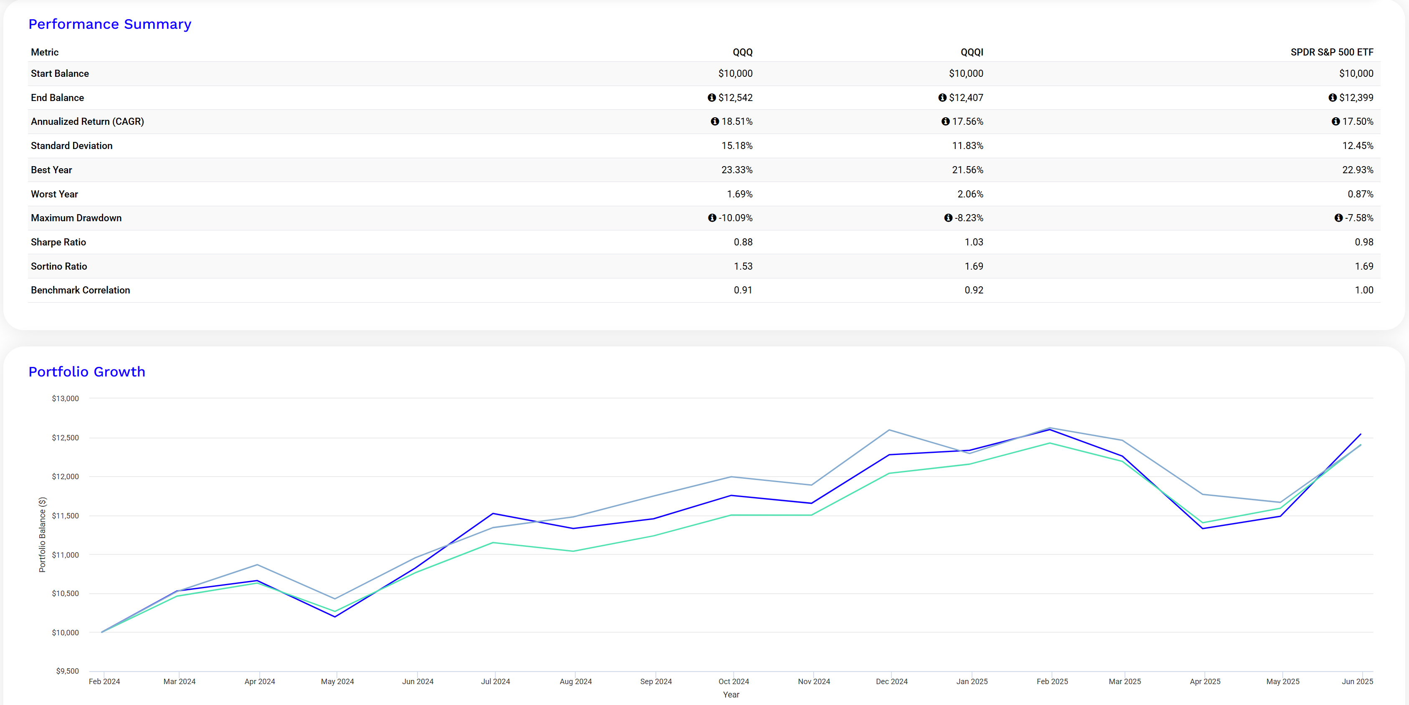Screen dimensions: 1409x705
Task: Click the Portfolio Growth heading
Action: [87, 371]
